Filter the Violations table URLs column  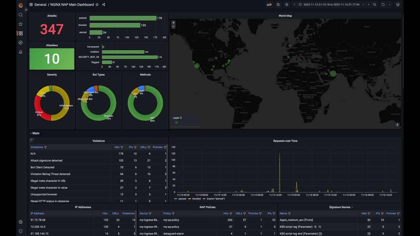click(149, 147)
